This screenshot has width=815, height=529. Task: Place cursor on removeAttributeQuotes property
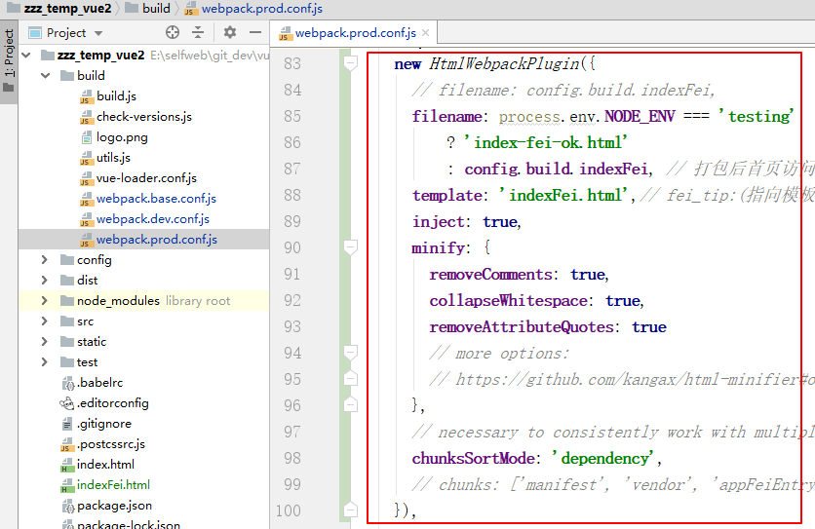pyautogui.click(x=522, y=327)
